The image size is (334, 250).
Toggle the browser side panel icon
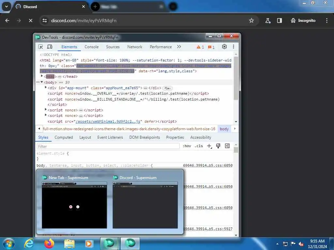point(279,21)
